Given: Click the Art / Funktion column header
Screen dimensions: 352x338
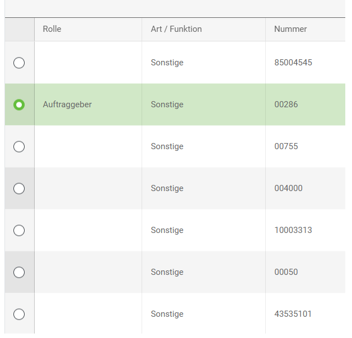Looking at the screenshot, I should pyautogui.click(x=176, y=29).
